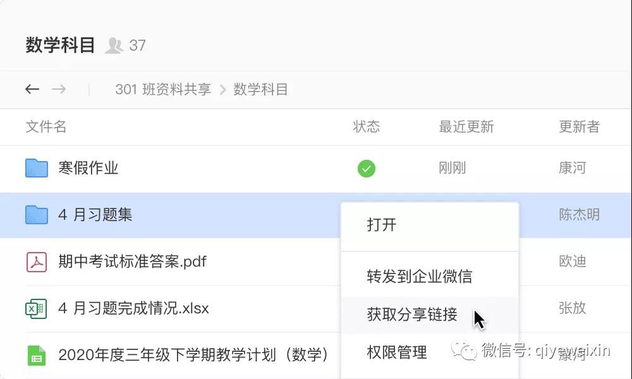Sort by the 文件名 column header

click(x=46, y=126)
